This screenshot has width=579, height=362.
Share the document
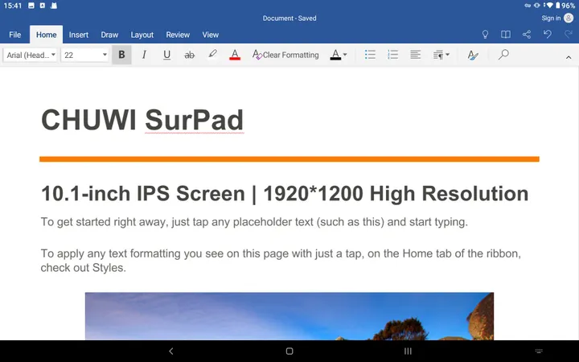[x=527, y=35]
